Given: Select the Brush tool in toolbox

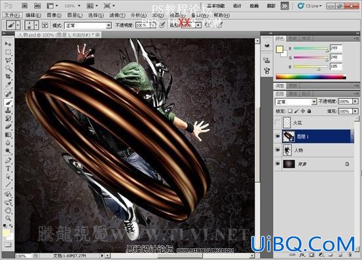Looking at the screenshot, I should 8,103.
